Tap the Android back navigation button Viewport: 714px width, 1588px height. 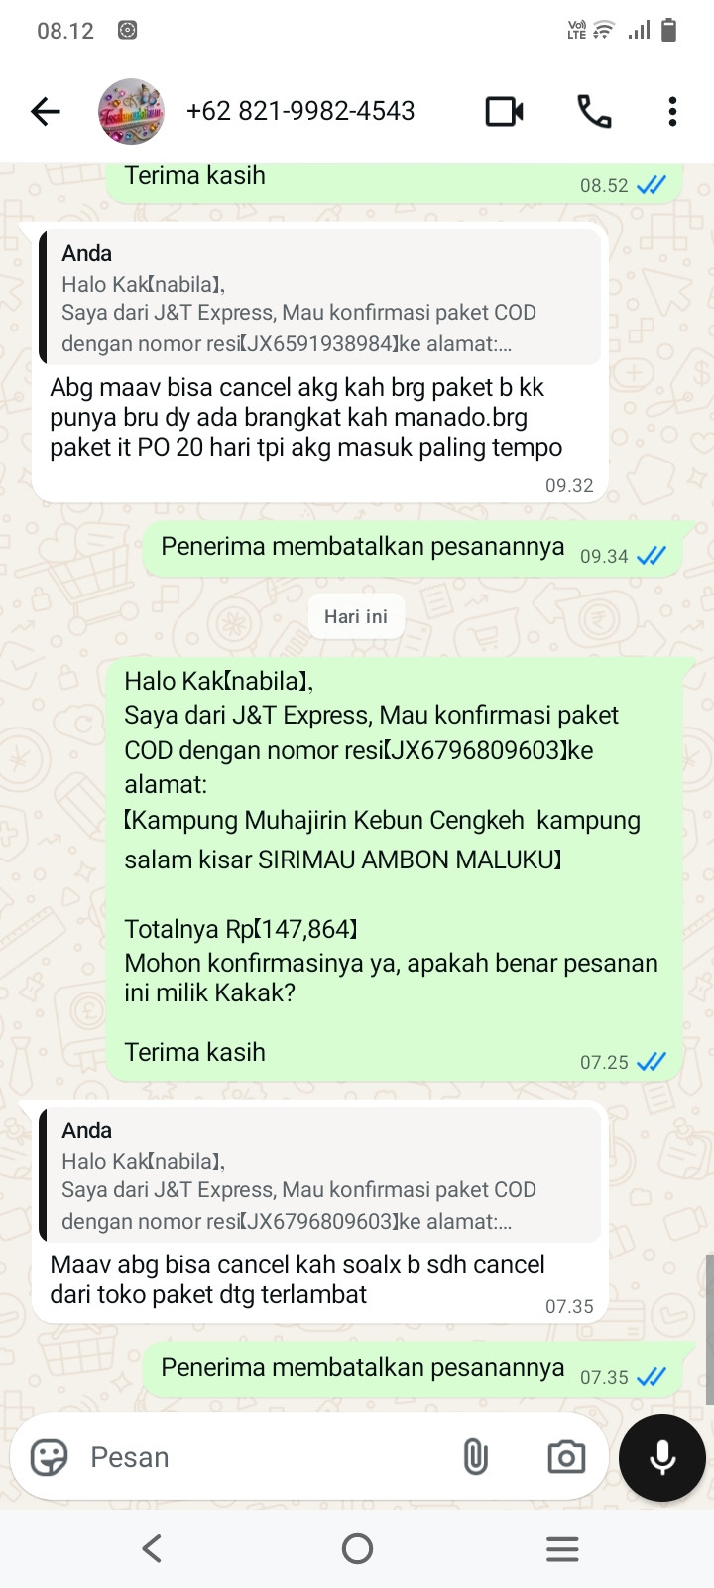(x=152, y=1548)
